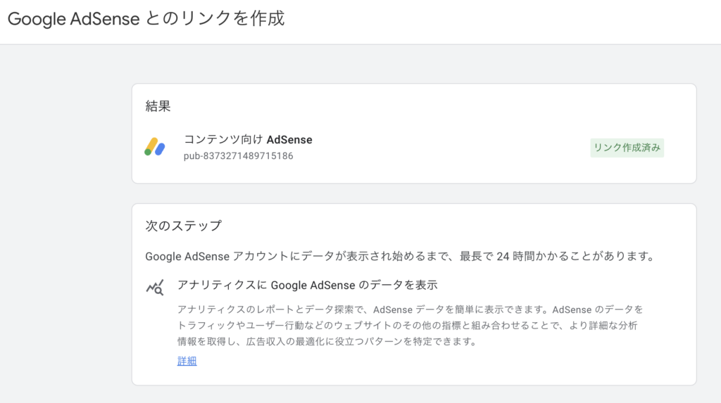
Task: Click the 次のステップ section heading
Action: pos(183,226)
